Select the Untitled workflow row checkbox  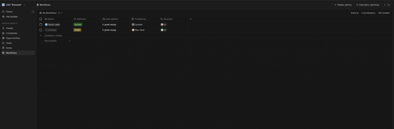point(41,30)
